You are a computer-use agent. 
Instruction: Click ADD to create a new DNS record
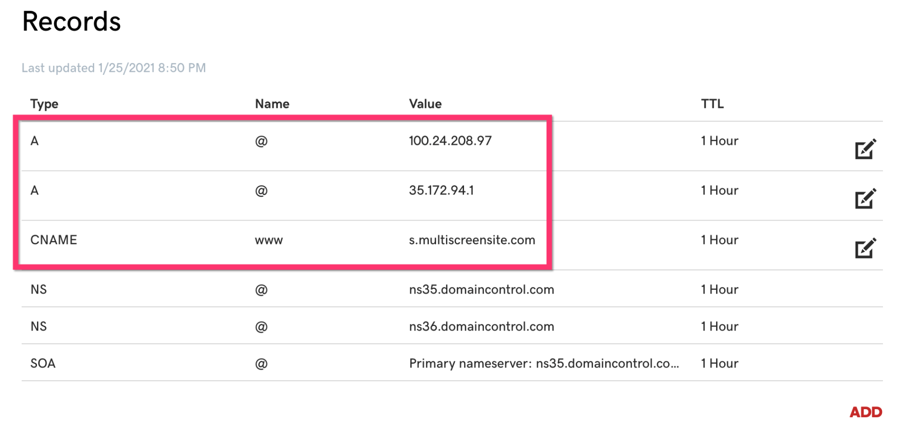866,412
